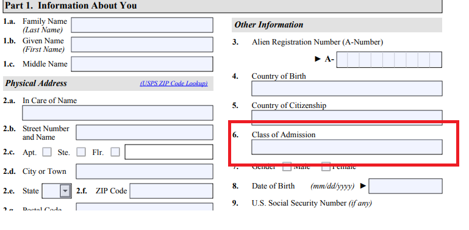Select the City or Town field

(145, 171)
